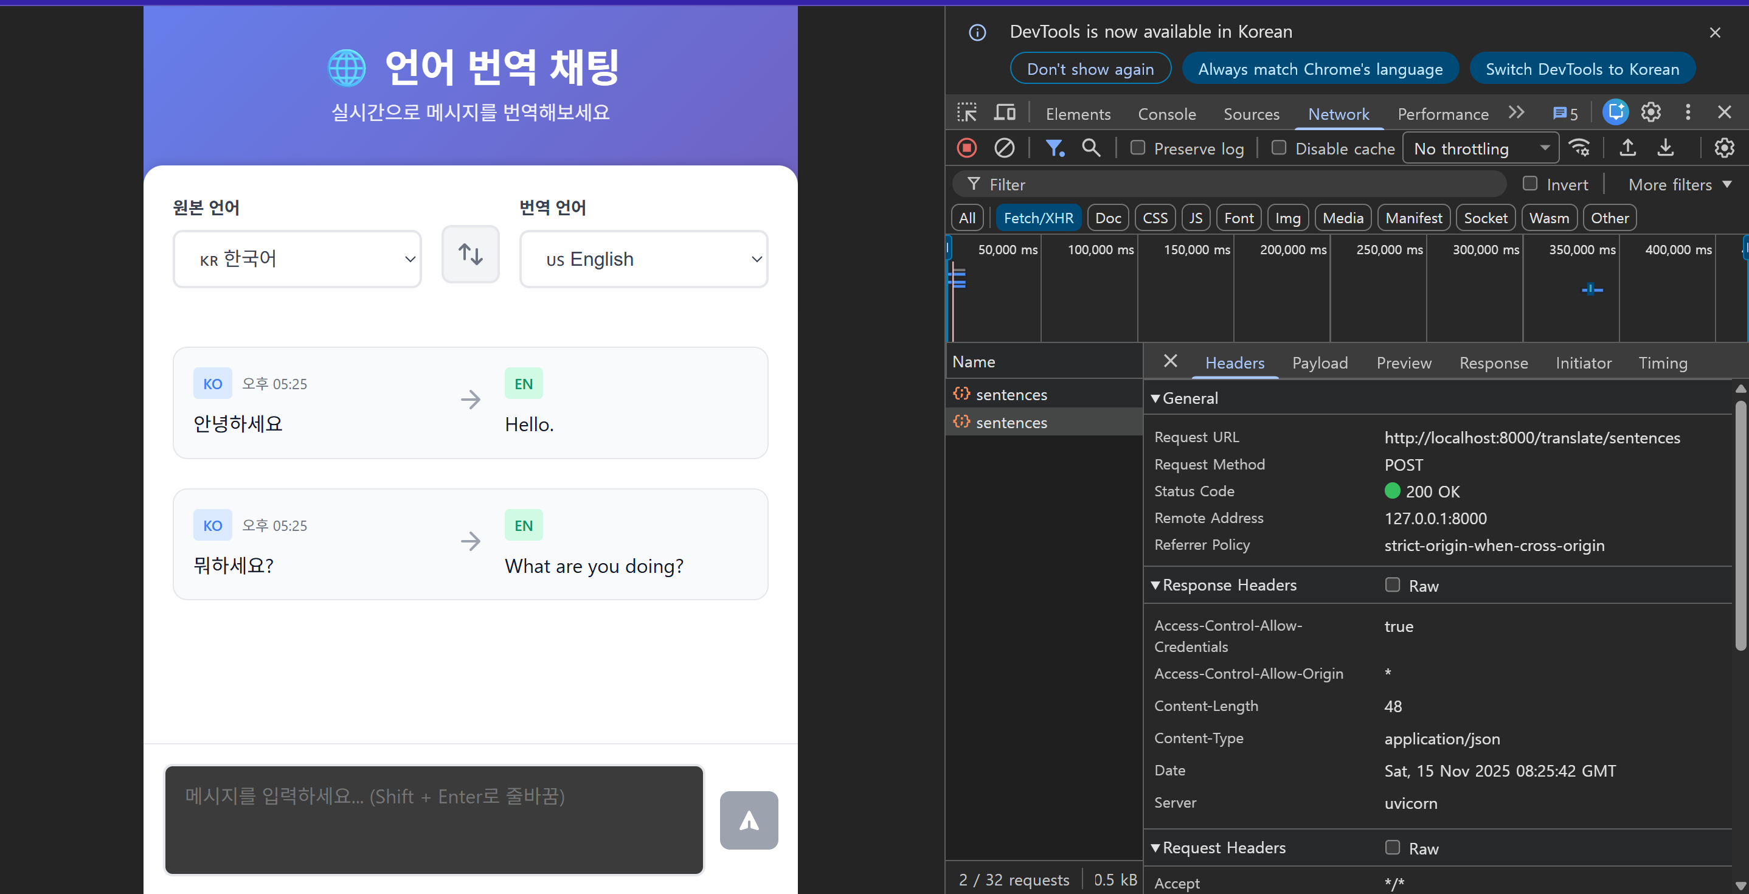The width and height of the screenshot is (1749, 894).
Task: Check the Invert filter checkbox
Action: pyautogui.click(x=1530, y=184)
